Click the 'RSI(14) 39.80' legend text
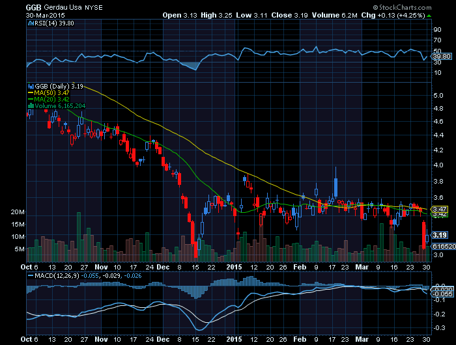 (54, 23)
